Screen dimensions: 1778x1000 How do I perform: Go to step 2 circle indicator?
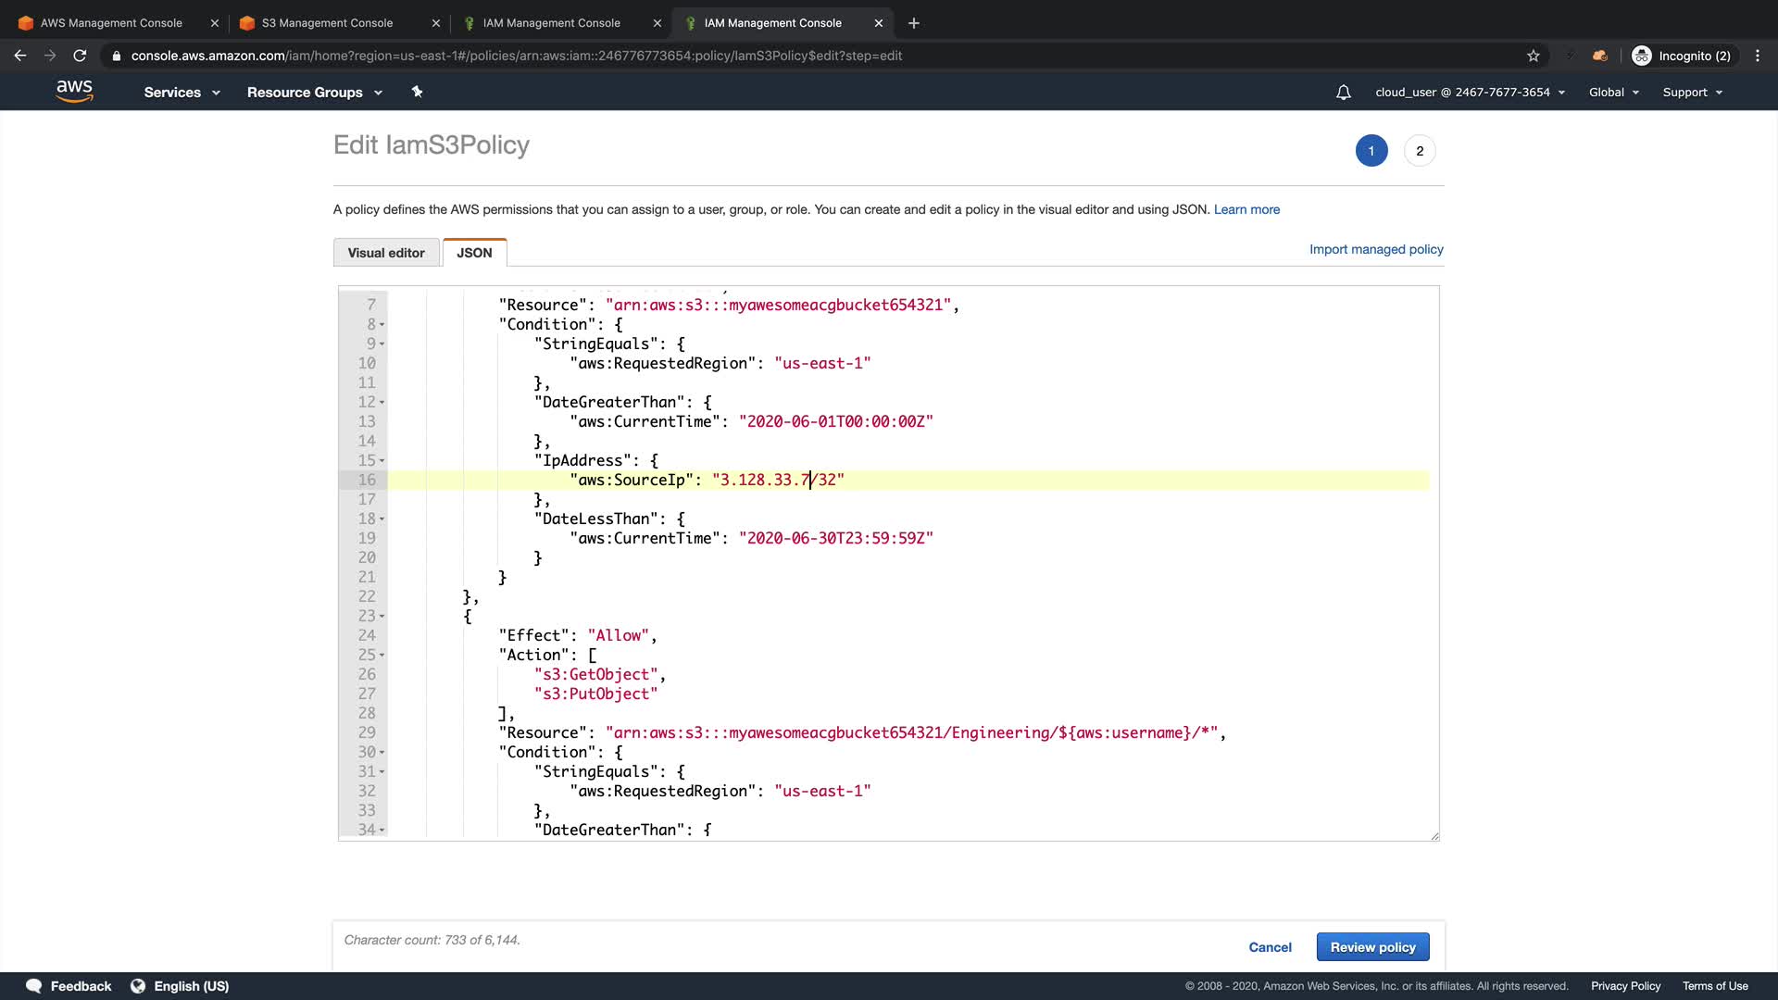[x=1420, y=151]
